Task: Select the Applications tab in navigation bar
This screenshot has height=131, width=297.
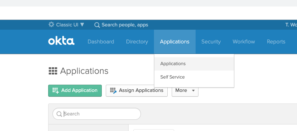Action: pyautogui.click(x=175, y=42)
